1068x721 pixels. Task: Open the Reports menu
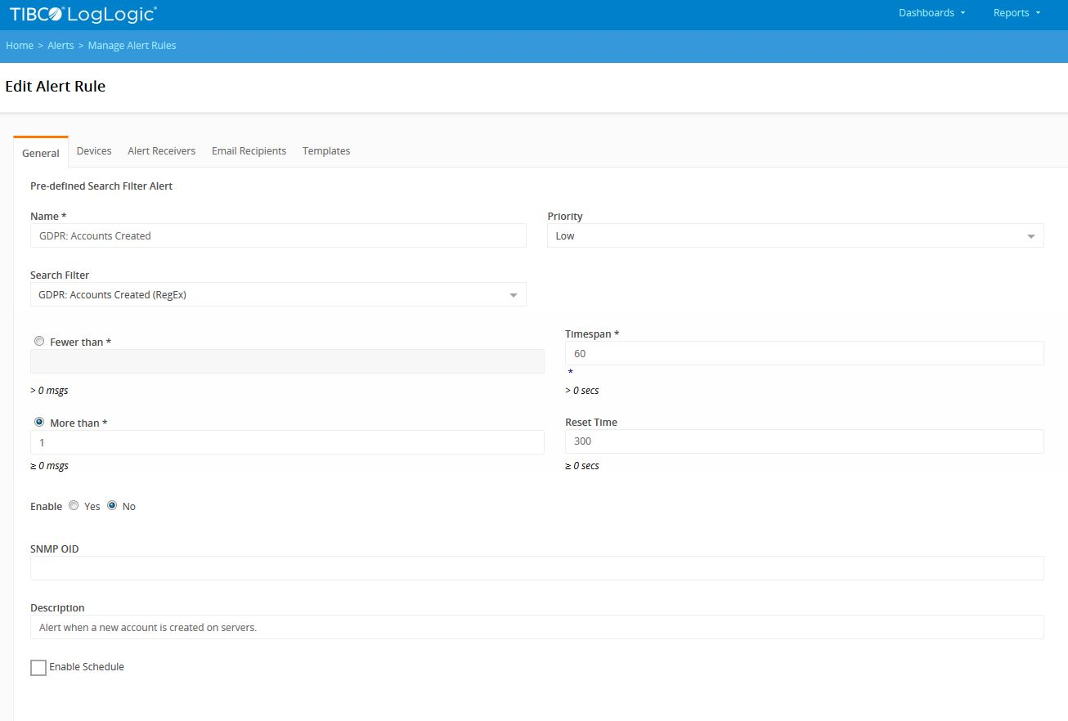[x=1016, y=13]
